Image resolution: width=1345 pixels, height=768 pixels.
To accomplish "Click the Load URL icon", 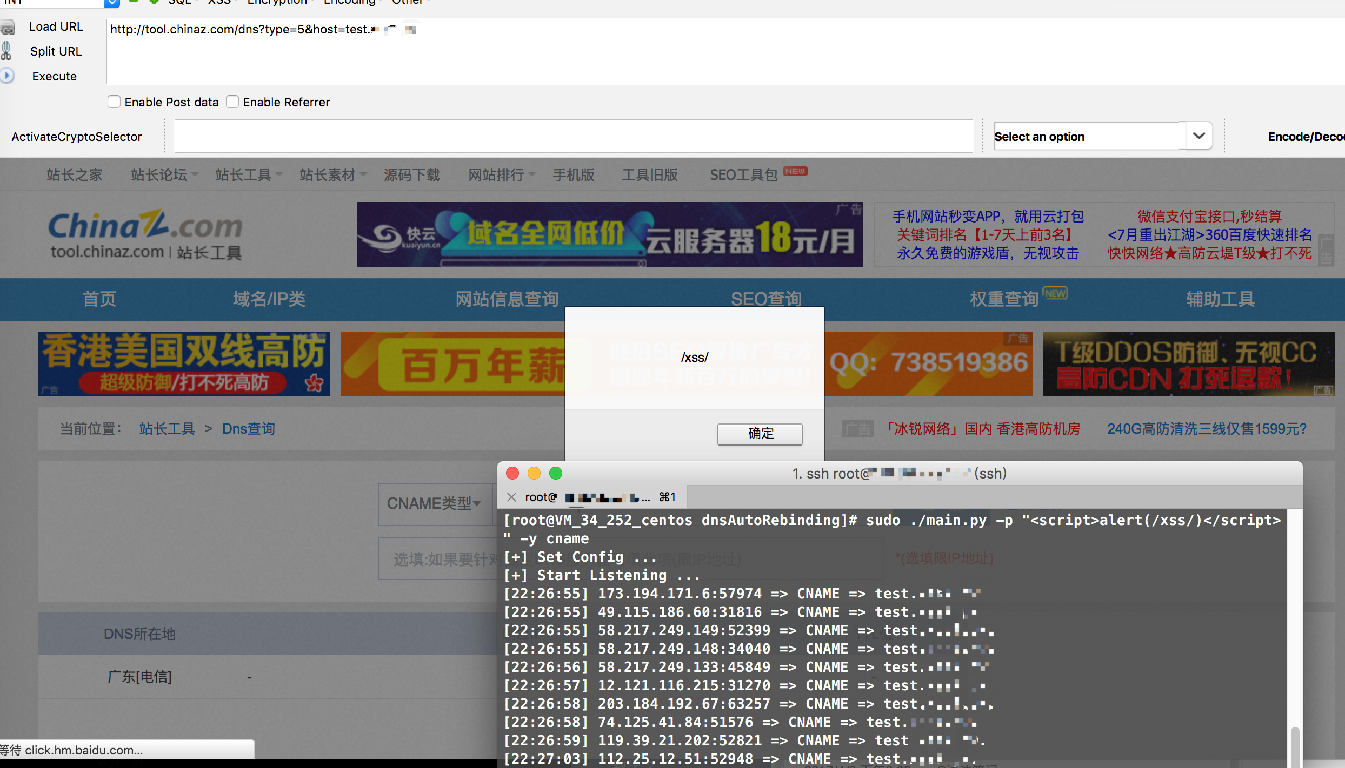I will pos(8,27).
